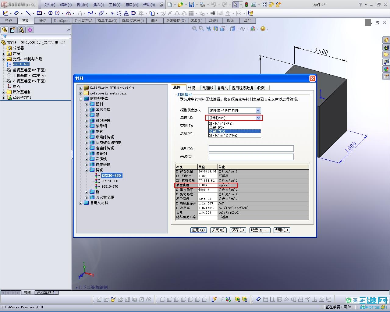Select the Spline sketch tool
Image resolution: width=390 pixels, height=312 pixels.
pyautogui.click(x=90, y=13)
